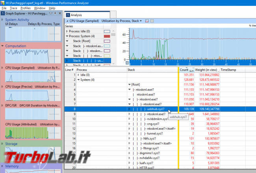Click the count value 109.139

(189, 109)
